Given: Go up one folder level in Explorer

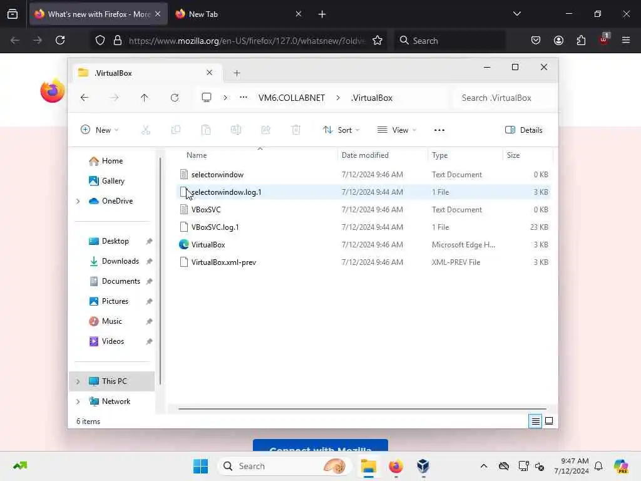Looking at the screenshot, I should click(x=145, y=98).
